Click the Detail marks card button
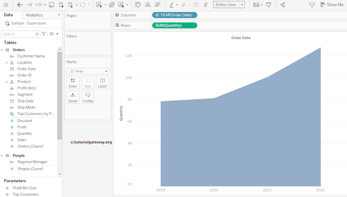Viewport: 347px width, 197px height. pyautogui.click(x=73, y=98)
